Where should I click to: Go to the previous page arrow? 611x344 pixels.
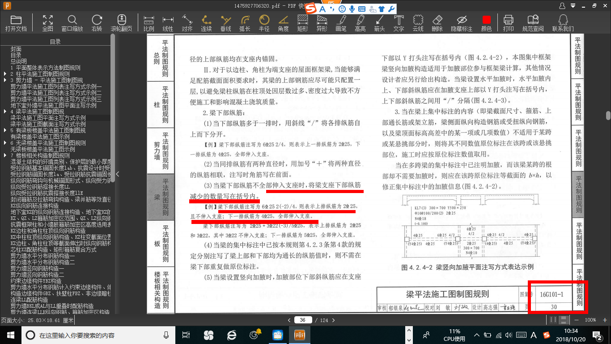click(x=289, y=320)
